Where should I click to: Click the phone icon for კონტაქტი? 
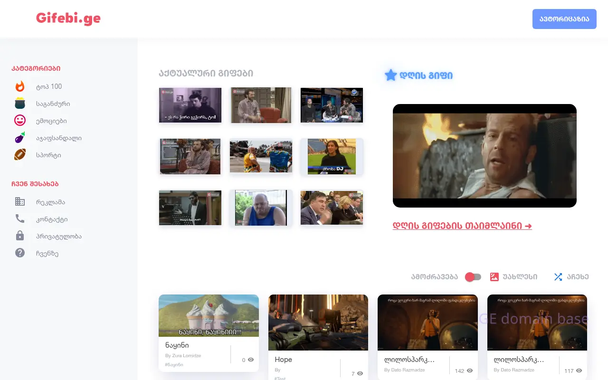[20, 219]
